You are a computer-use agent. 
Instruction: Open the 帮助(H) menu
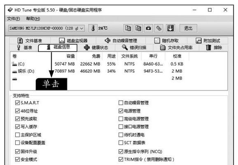tap(33, 19)
